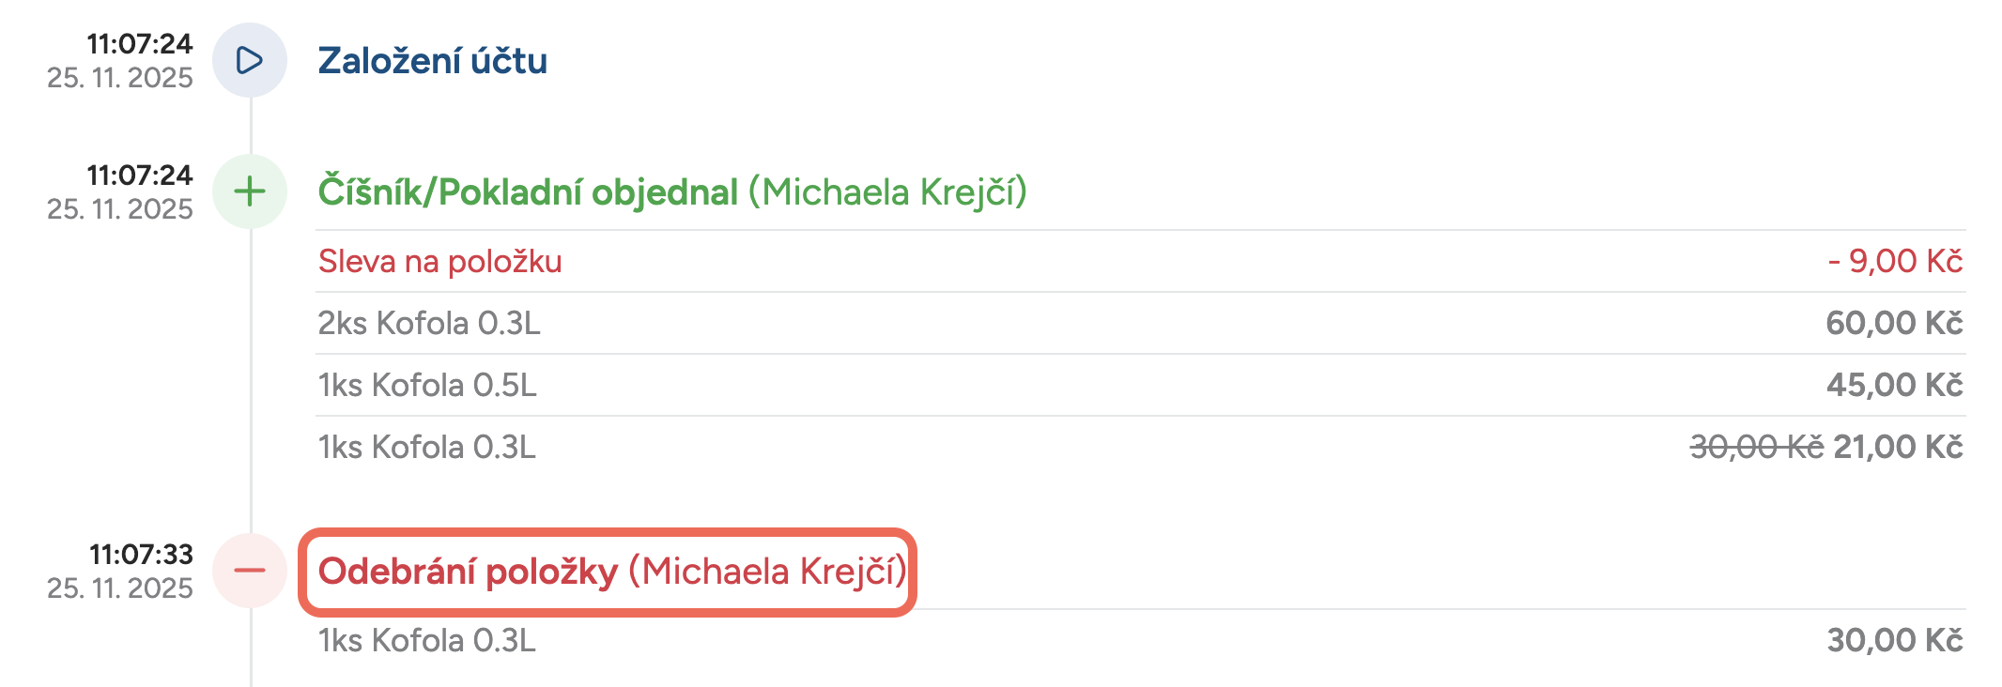Click the 45,00 Kč price
This screenshot has width=2002, height=687.
coord(1894,385)
